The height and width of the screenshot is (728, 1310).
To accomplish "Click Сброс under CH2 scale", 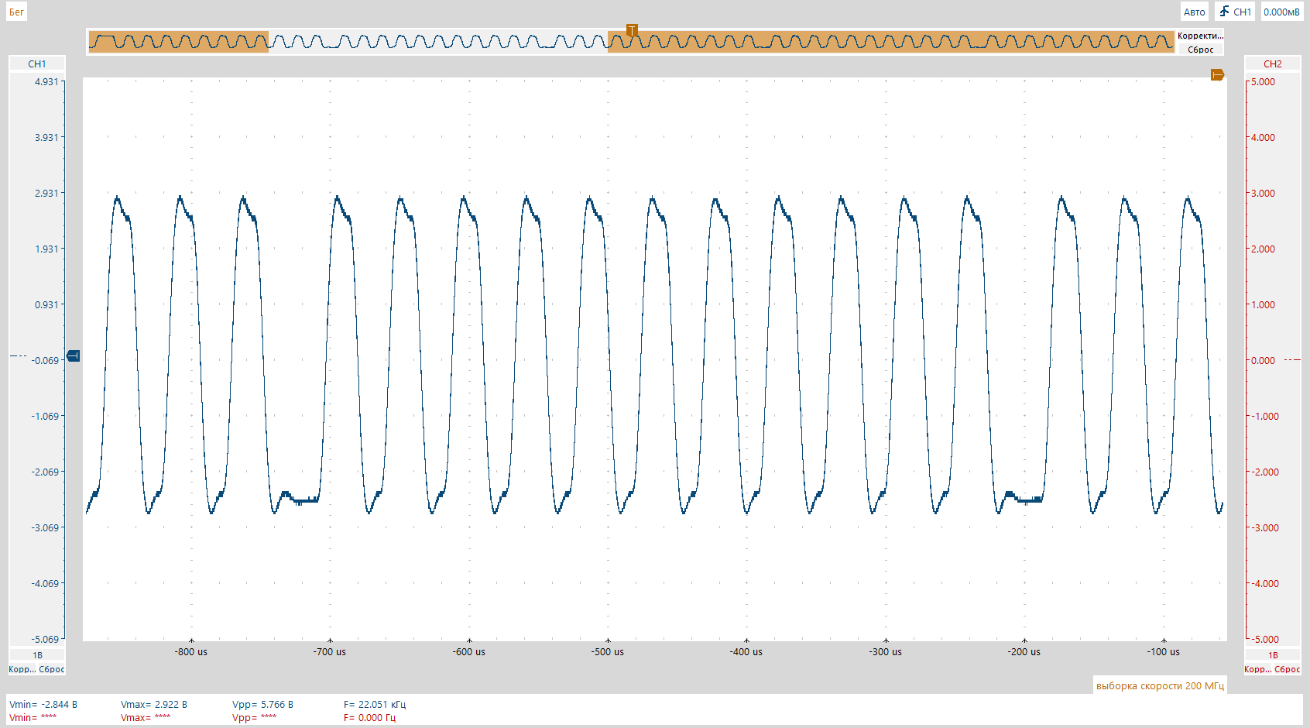I will [1288, 669].
